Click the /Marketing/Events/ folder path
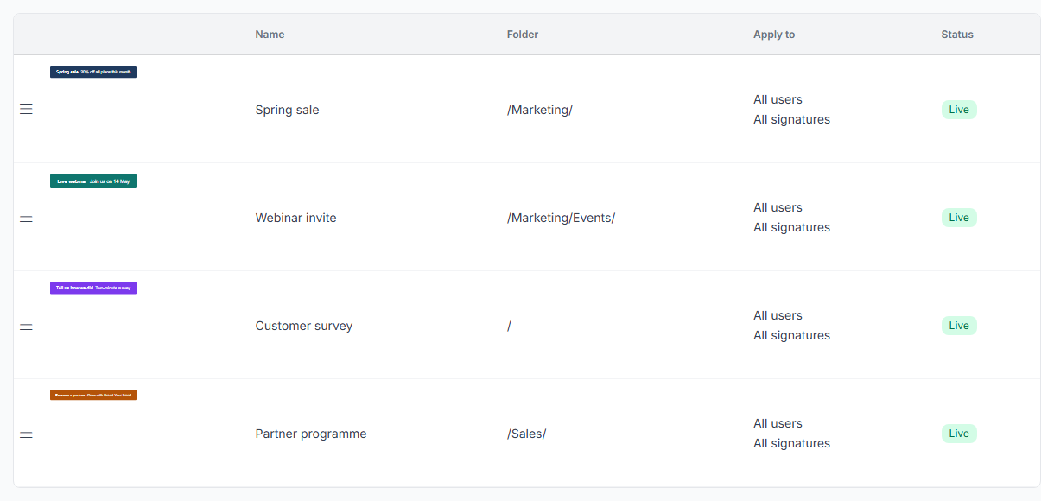The image size is (1054, 501). [x=562, y=218]
